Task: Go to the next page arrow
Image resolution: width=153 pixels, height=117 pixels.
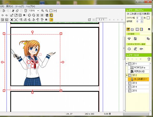Action: pyautogui.click(x=118, y=20)
